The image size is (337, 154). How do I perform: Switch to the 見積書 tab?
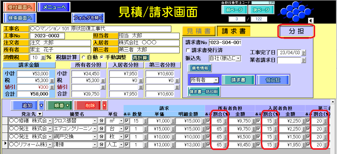199,31
